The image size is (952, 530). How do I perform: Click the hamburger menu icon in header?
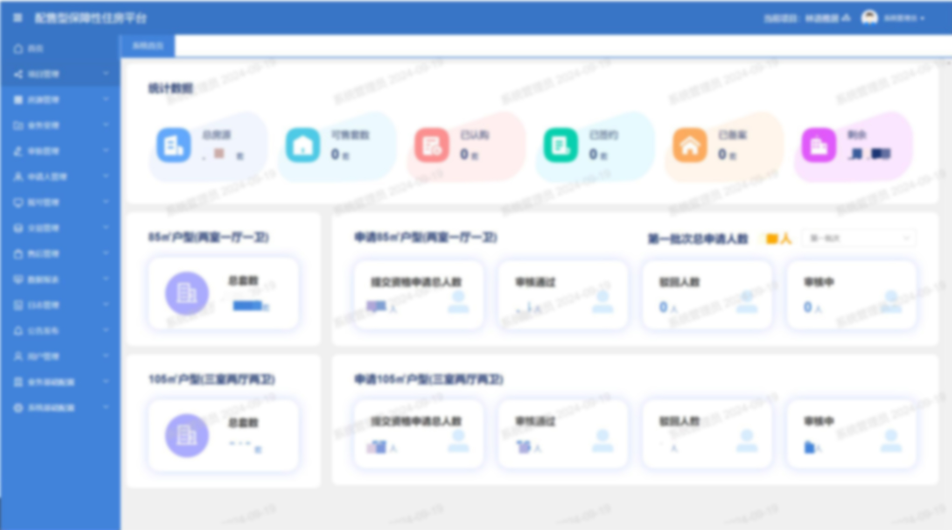tap(18, 18)
